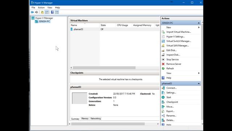The width and height of the screenshot is (232, 131).
Task: Open the File menu
Action: pos(33,8)
